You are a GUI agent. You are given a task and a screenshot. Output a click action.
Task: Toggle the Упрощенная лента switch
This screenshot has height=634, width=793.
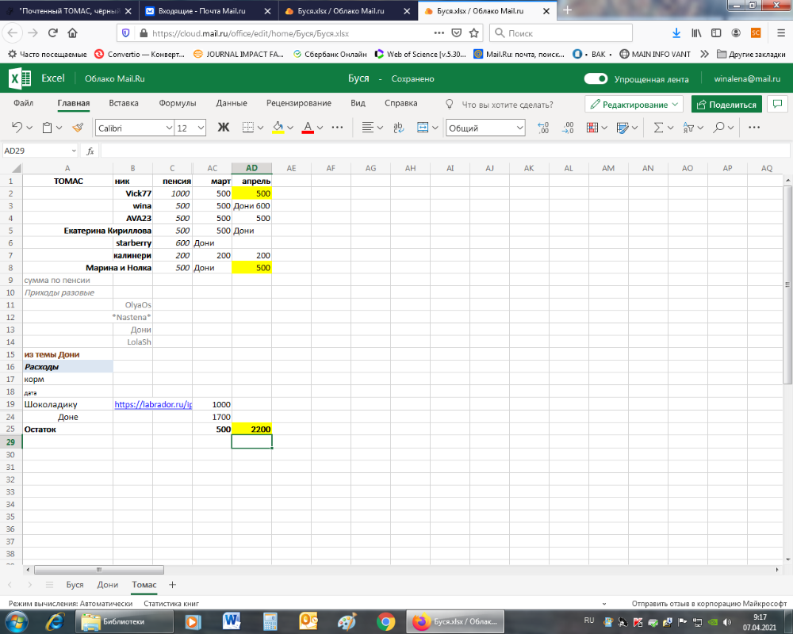[596, 79]
